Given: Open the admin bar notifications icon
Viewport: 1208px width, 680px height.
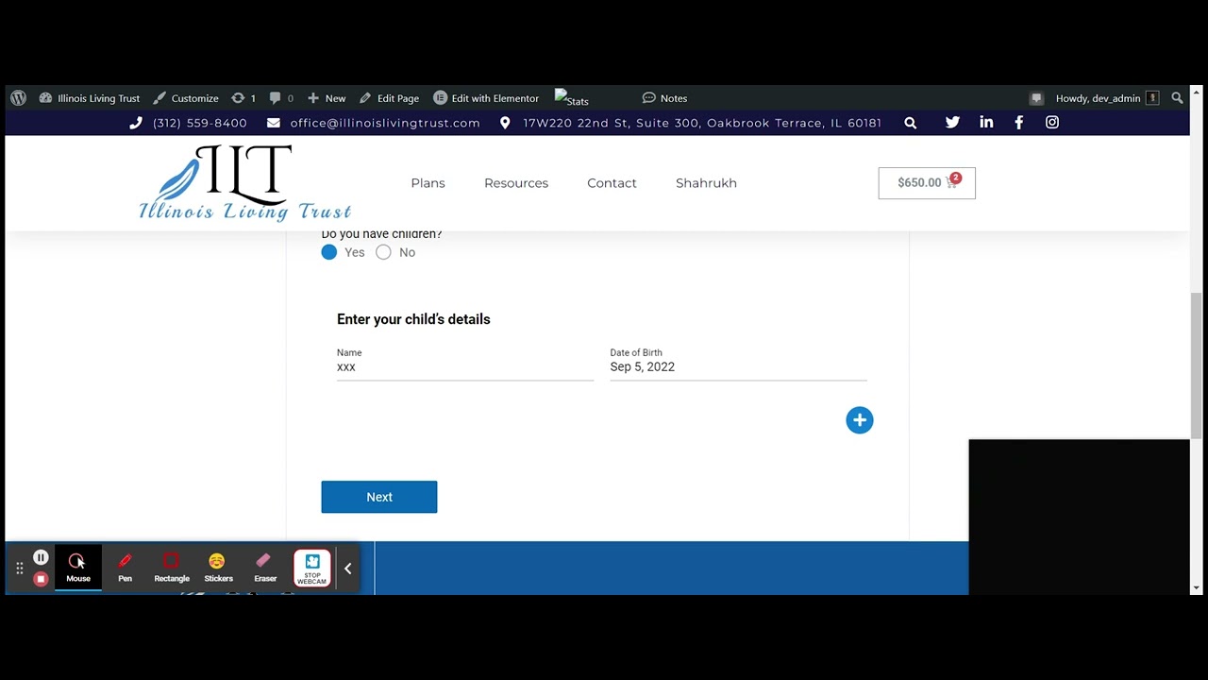Looking at the screenshot, I should (x=1036, y=98).
